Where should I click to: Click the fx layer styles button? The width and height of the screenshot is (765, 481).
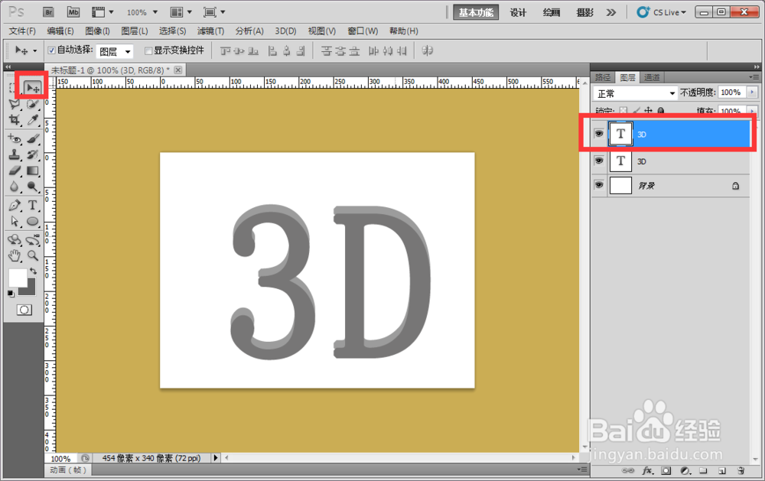(649, 471)
